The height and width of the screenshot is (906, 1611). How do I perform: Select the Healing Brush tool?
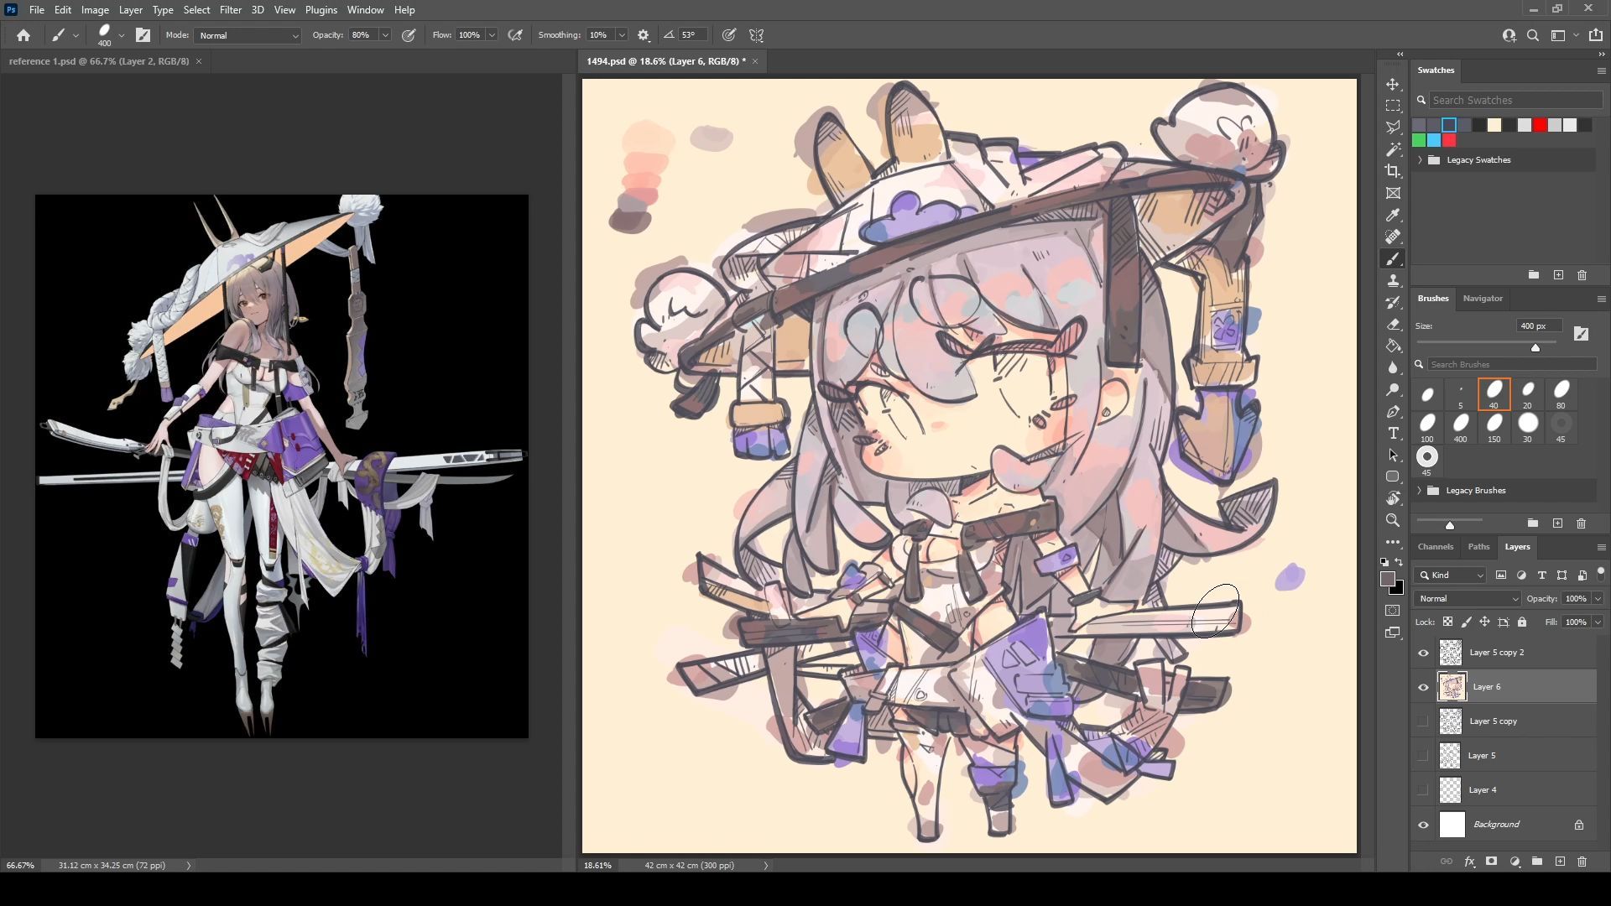click(1393, 237)
